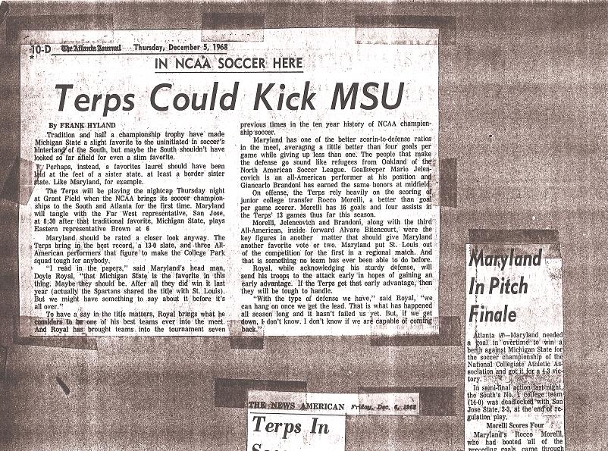Image resolution: width=608 pixels, height=451 pixels.
Task: Click the paragraph starting 'Maryland has one of'
Action: 336,162
